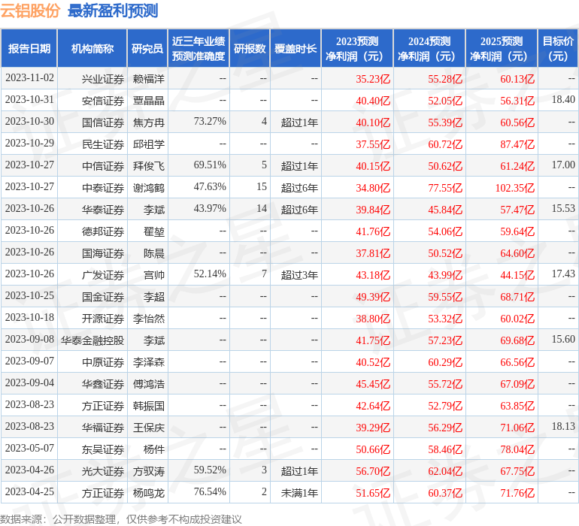This screenshot has width=579, height=526.
Task: Click target price 17.00
Action: [563, 165]
